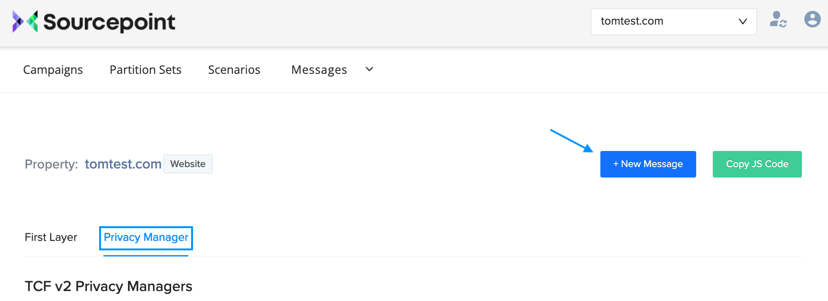This screenshot has width=828, height=301.
Task: Switch to the First Layer tab
Action: point(51,237)
